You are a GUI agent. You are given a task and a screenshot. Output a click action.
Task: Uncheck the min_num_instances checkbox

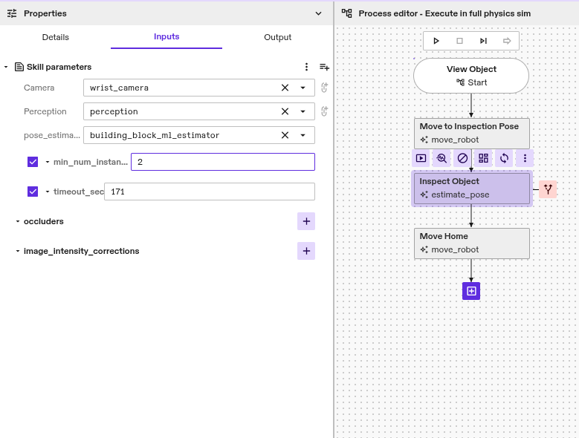[x=33, y=162]
